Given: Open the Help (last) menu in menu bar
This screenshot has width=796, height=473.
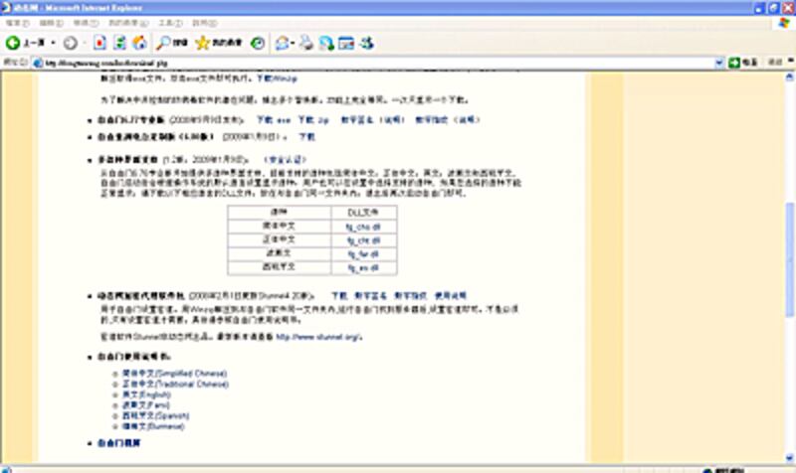Looking at the screenshot, I should (205, 23).
